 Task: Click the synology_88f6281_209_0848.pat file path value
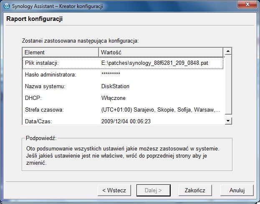(x=155, y=63)
